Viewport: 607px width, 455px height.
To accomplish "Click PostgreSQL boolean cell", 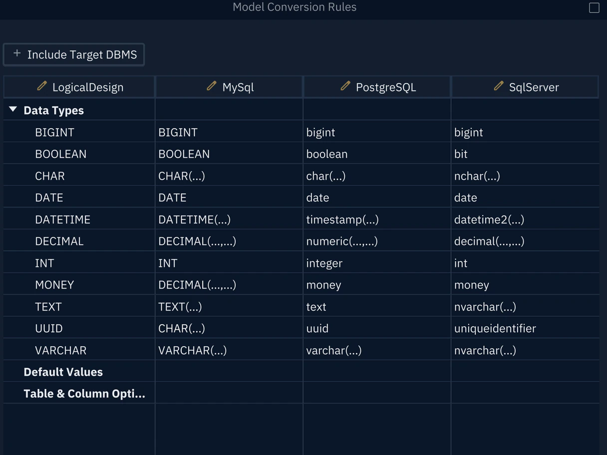I will 377,154.
